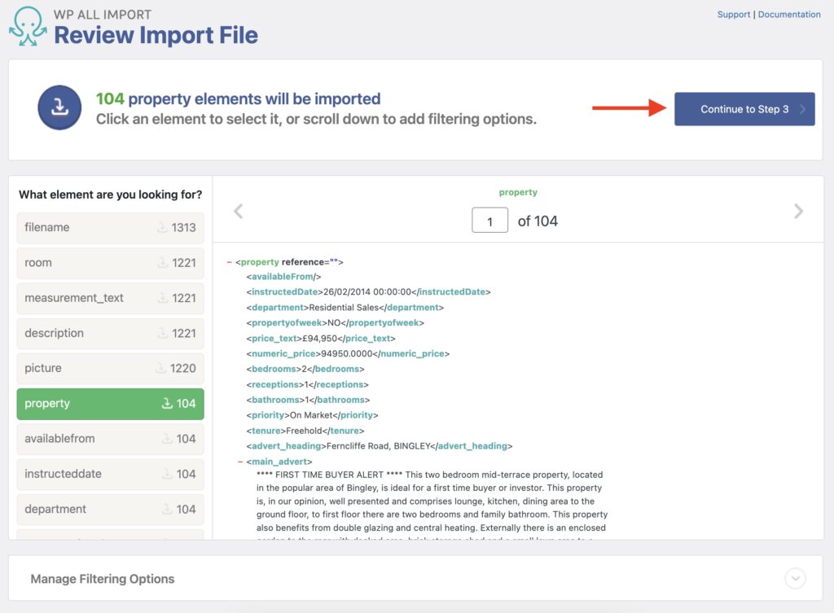Open the Documentation link
This screenshot has width=834, height=613.
coord(789,14)
